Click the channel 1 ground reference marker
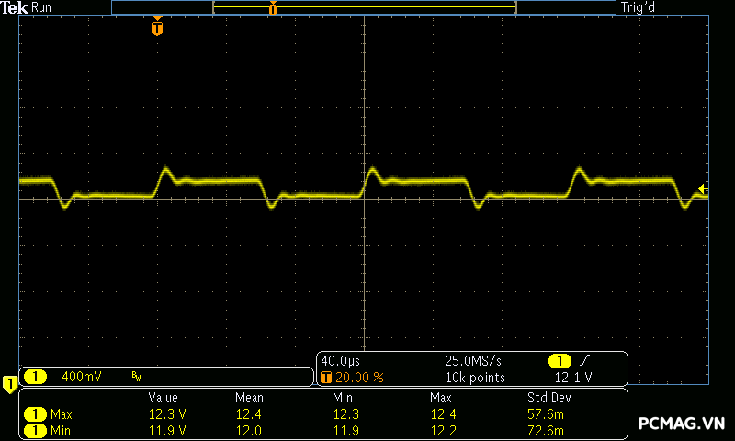The height and width of the screenshot is (441, 735). 9,383
